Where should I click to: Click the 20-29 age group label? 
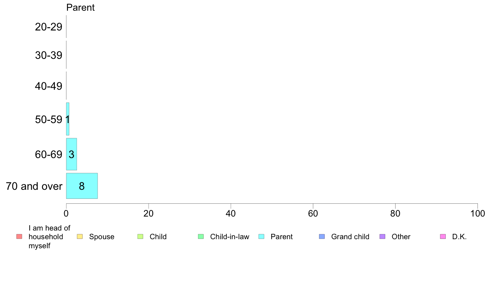click(49, 27)
